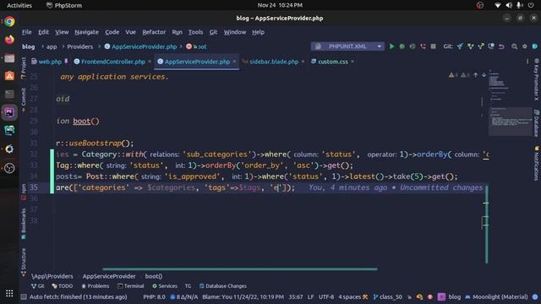Viewport: 541px width, 304px height.
Task: Jump to next highlighted error arrow
Action: [484, 75]
